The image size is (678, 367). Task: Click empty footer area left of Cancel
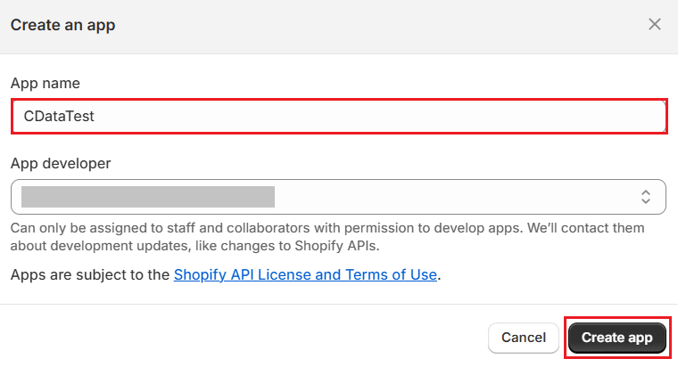click(241, 338)
